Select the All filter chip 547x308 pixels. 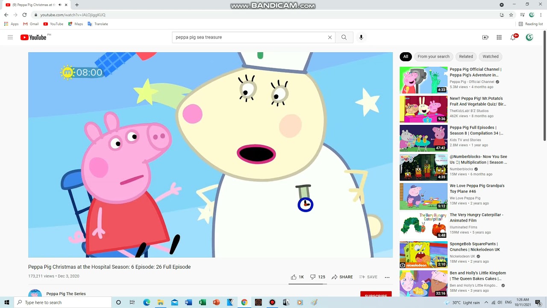tap(406, 56)
